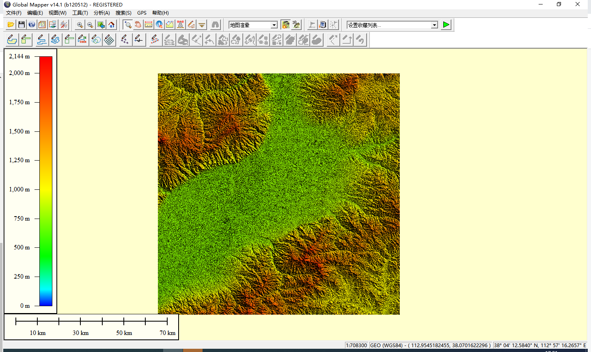
Task: Click the Open Data File folder icon
Action: pyautogui.click(x=11, y=25)
